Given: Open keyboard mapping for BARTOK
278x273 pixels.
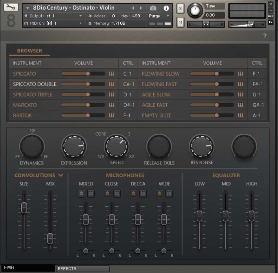Looking at the screenshot, I should pos(112,116).
